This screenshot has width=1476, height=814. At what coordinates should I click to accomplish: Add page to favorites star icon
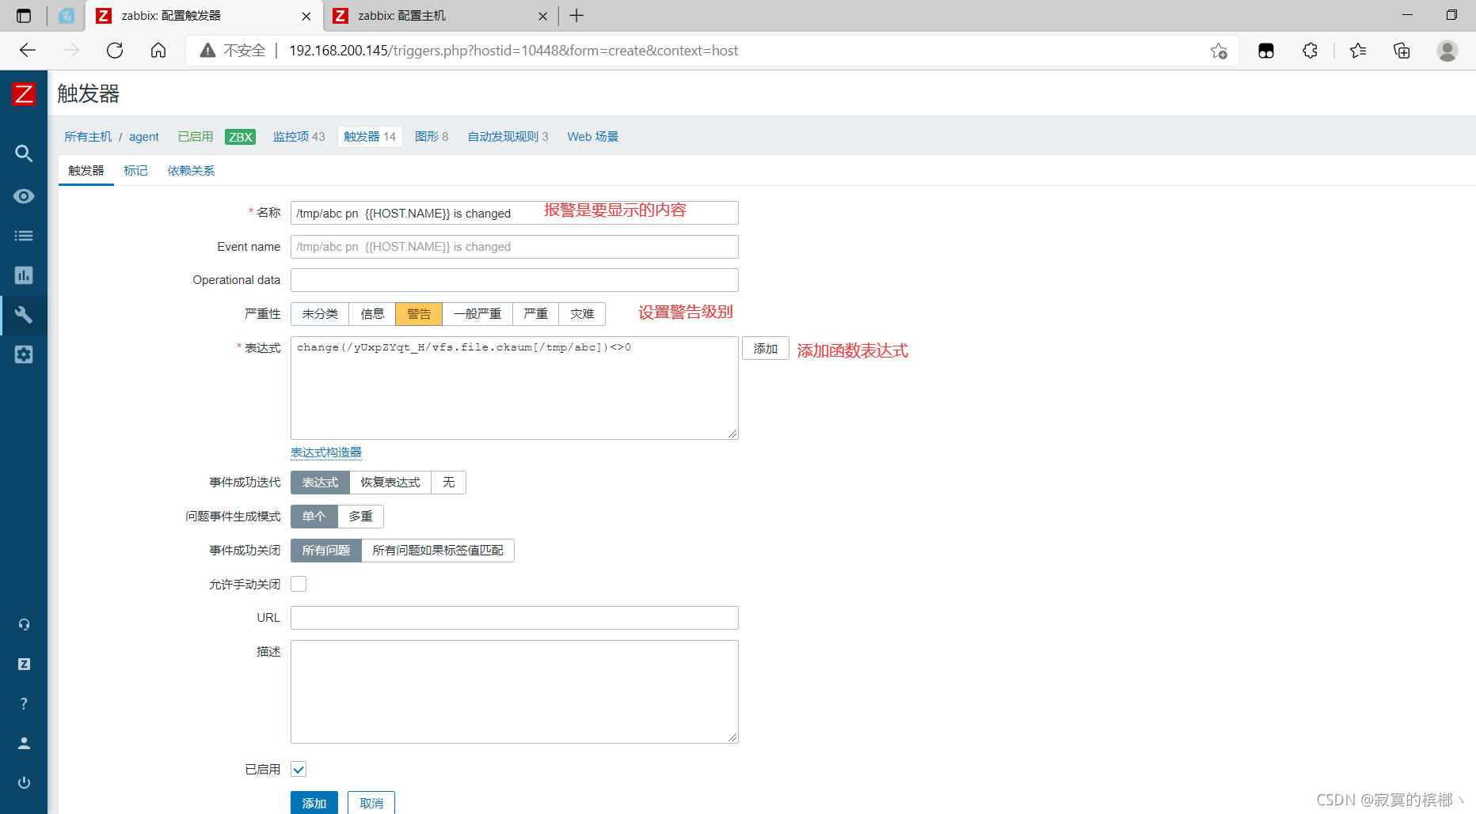point(1219,51)
